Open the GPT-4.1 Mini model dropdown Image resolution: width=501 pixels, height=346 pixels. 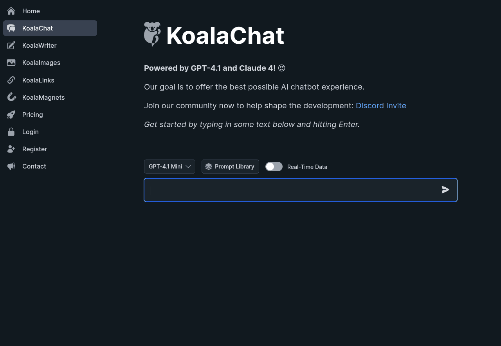[x=169, y=166]
